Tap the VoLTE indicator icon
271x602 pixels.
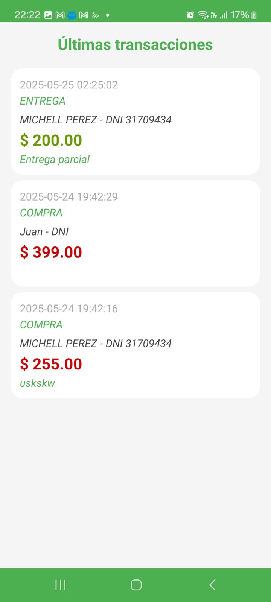click(x=214, y=15)
